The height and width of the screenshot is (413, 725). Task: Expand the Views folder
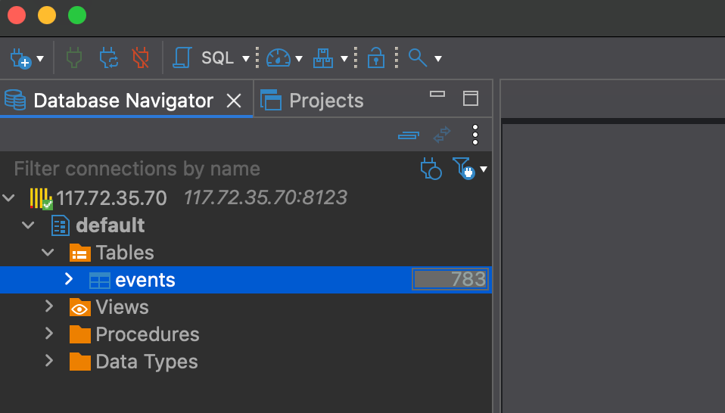(x=49, y=306)
